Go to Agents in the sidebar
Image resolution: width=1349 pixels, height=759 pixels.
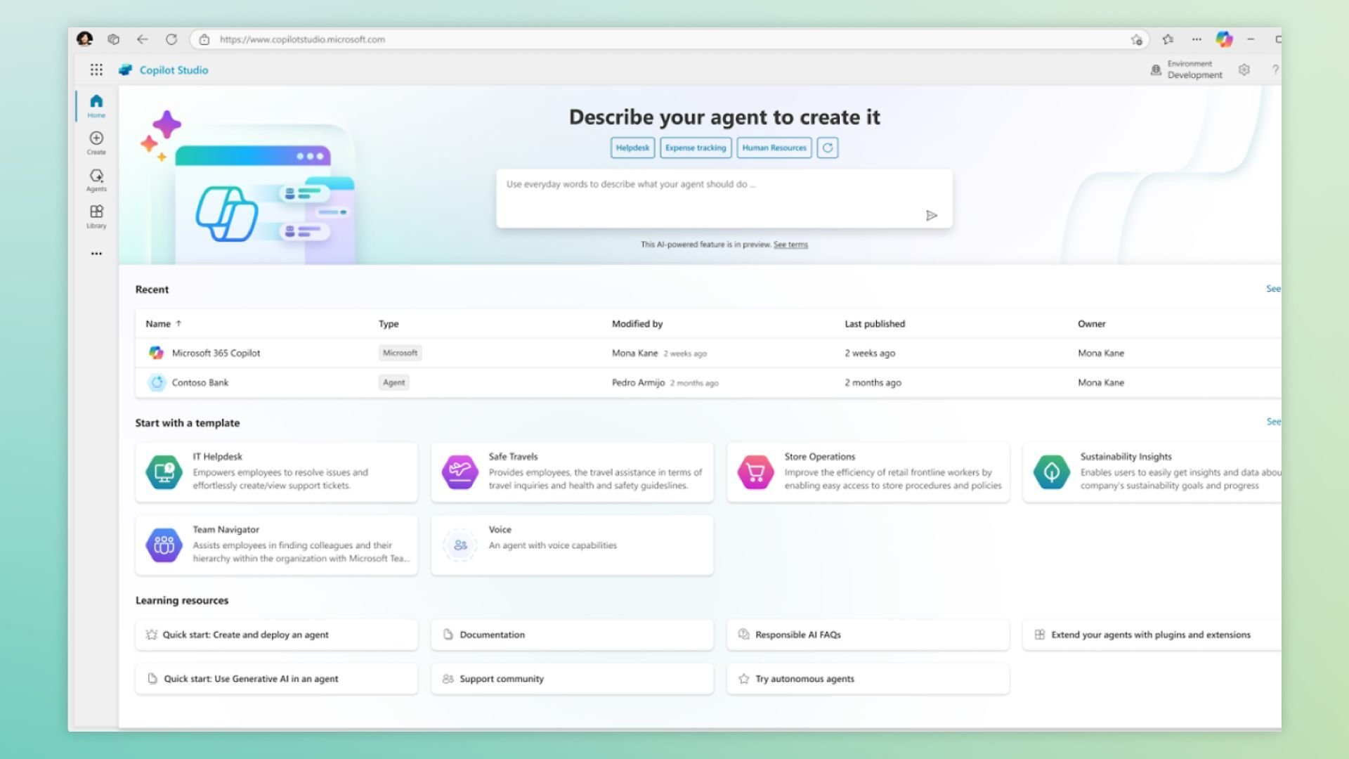tap(96, 180)
